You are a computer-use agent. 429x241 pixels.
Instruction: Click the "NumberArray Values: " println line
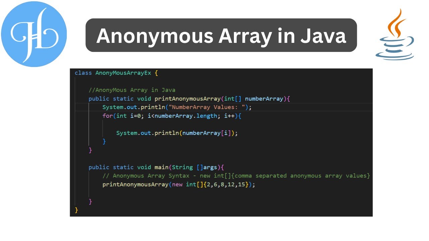coord(177,107)
